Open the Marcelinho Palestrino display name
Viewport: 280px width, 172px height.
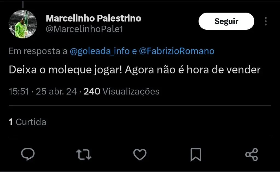tap(94, 18)
